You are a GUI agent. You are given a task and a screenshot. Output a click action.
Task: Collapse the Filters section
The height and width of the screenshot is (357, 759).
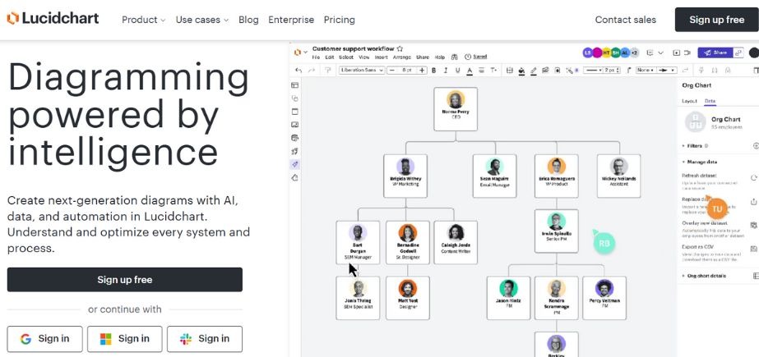pos(695,145)
